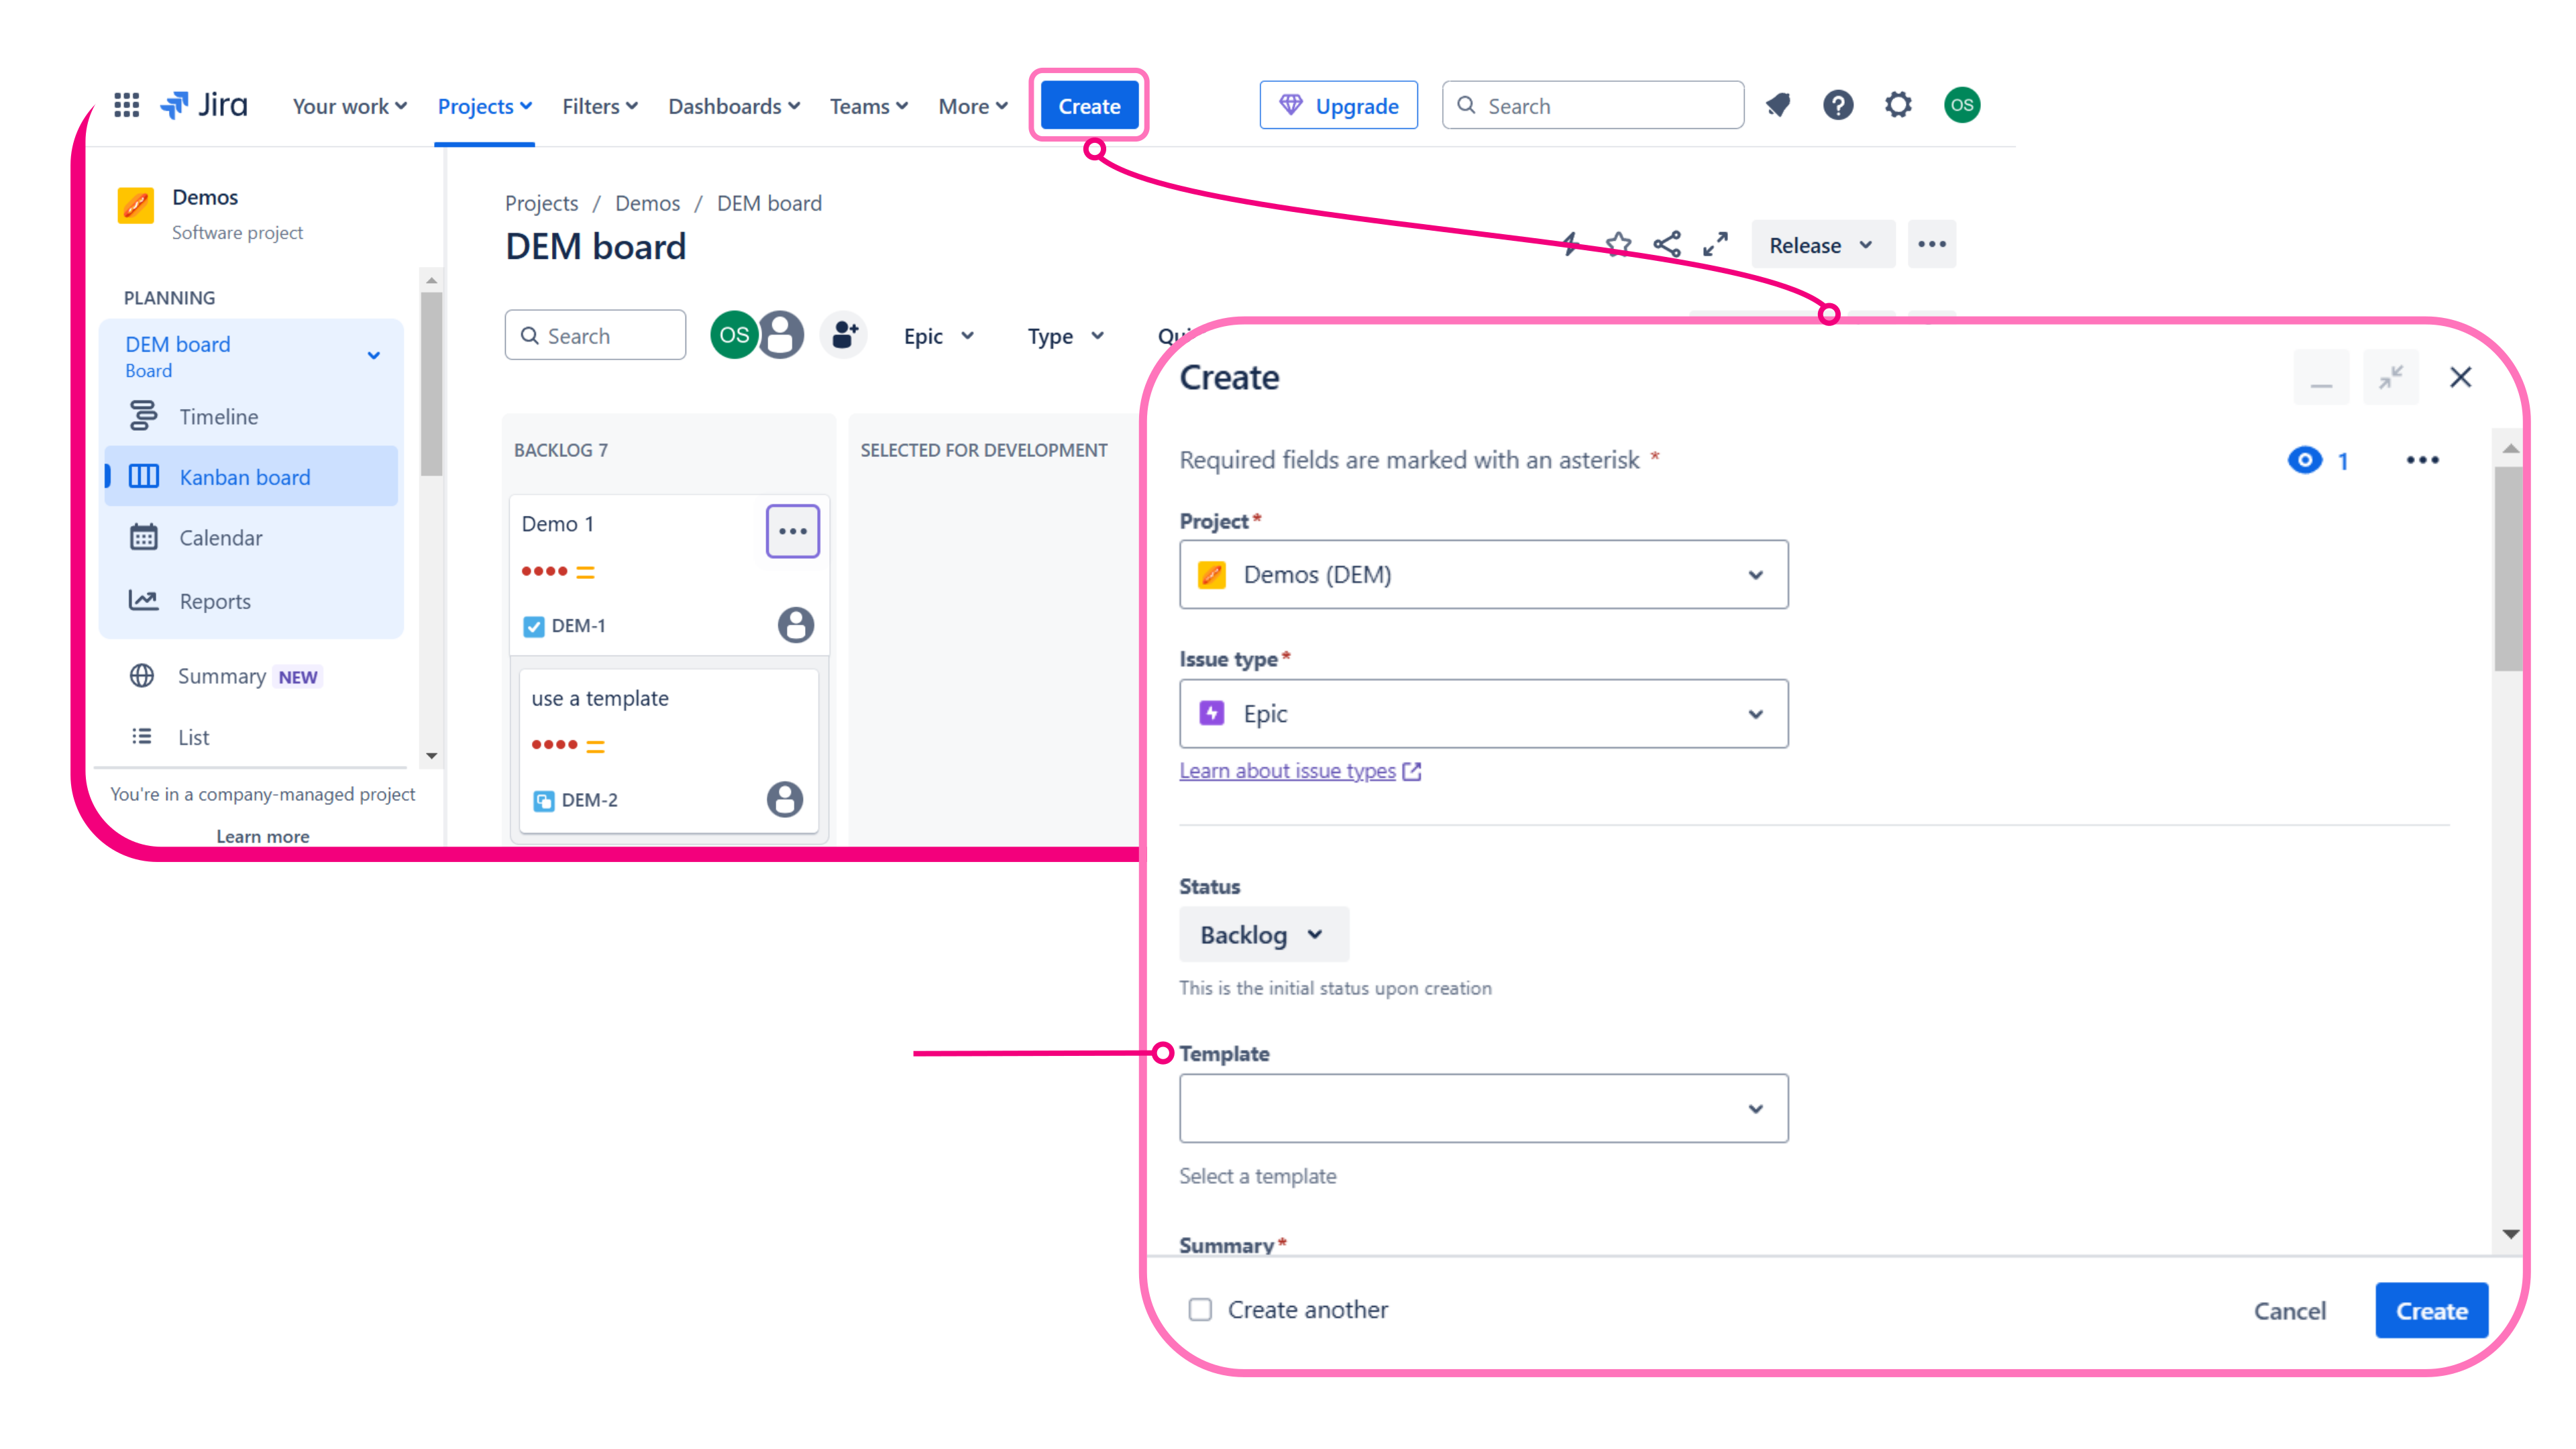This screenshot has height=1449, width=2576.
Task: Share the DEM board
Action: (x=1667, y=243)
